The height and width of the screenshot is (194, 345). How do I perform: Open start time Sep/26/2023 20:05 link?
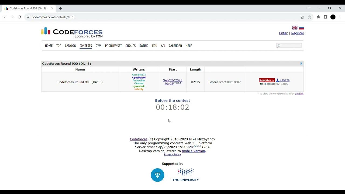coord(173,82)
